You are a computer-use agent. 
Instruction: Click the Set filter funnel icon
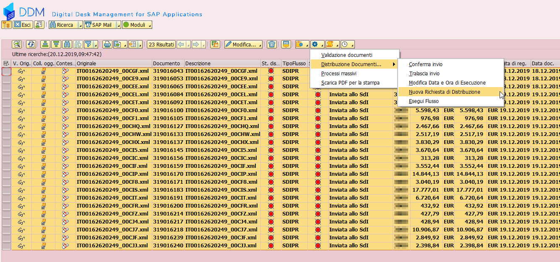pos(88,44)
